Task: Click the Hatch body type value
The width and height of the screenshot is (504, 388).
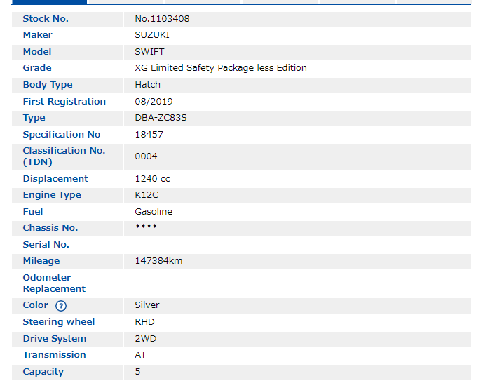Action: pyautogui.click(x=147, y=85)
